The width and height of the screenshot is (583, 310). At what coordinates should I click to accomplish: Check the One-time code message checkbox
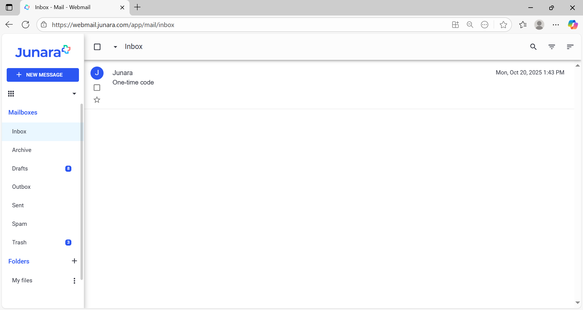97,88
